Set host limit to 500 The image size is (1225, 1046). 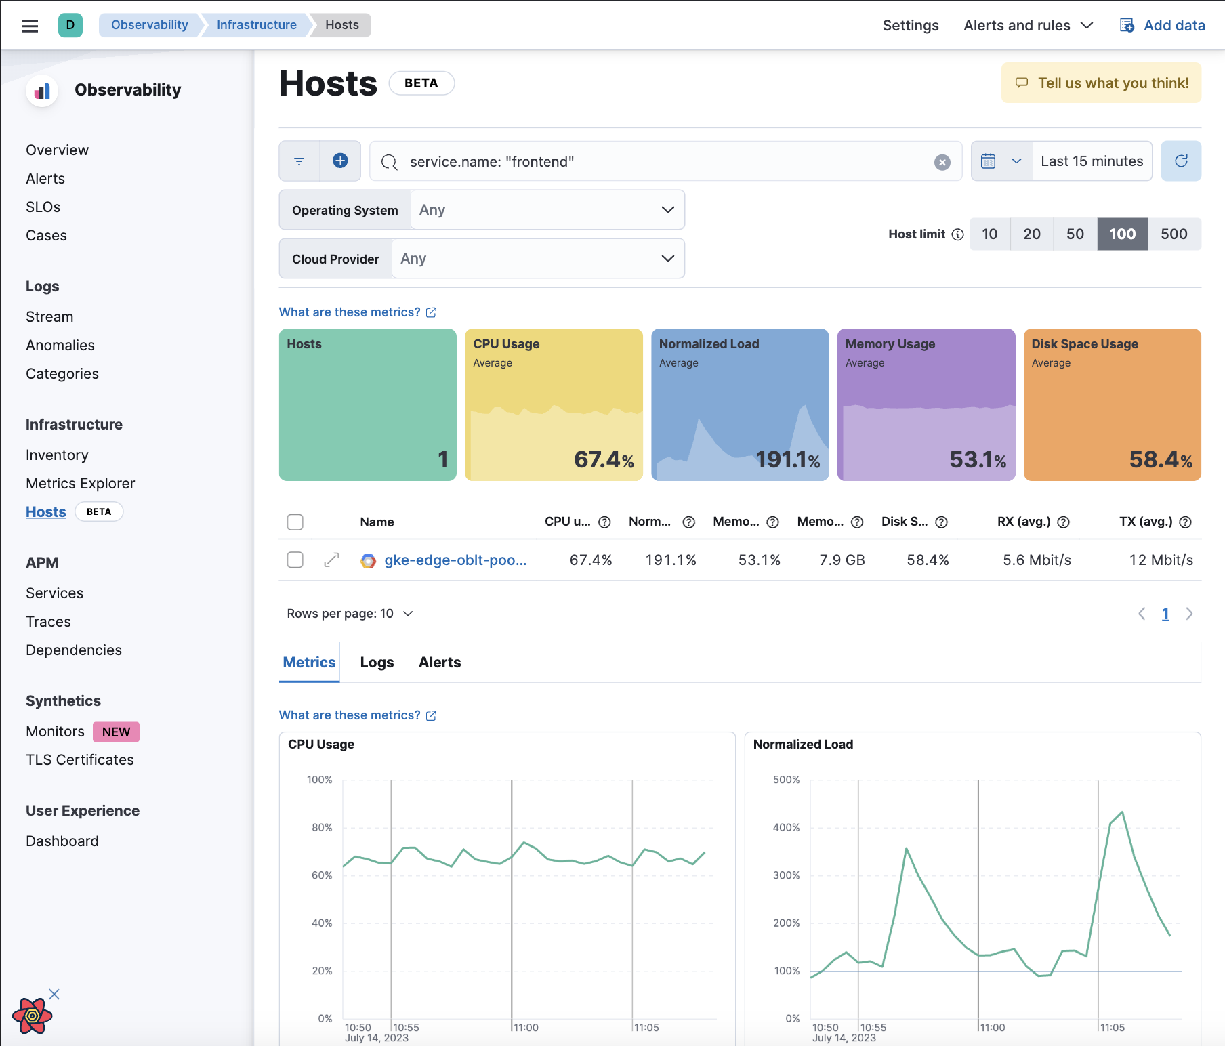click(x=1174, y=234)
